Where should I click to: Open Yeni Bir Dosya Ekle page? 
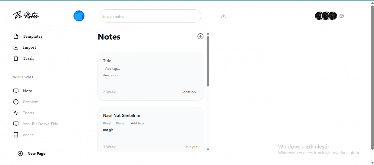click(41, 124)
